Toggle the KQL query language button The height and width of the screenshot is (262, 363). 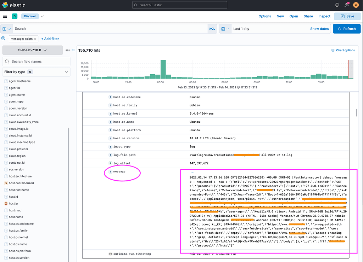click(x=212, y=28)
